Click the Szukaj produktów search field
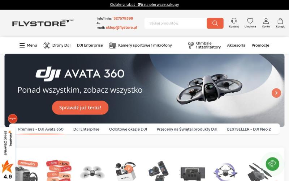This screenshot has height=181, width=289. tap(176, 23)
